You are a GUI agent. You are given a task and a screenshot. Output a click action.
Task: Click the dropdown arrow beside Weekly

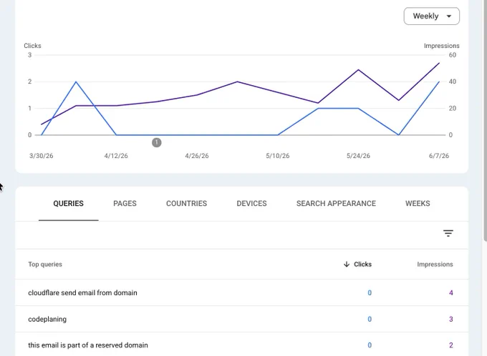pyautogui.click(x=449, y=16)
